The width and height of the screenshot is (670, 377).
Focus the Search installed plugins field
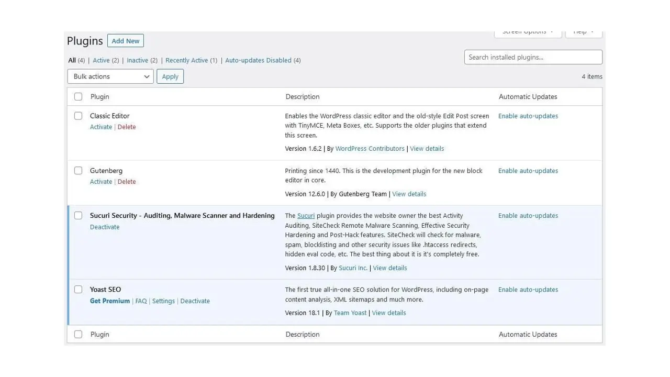pos(533,57)
